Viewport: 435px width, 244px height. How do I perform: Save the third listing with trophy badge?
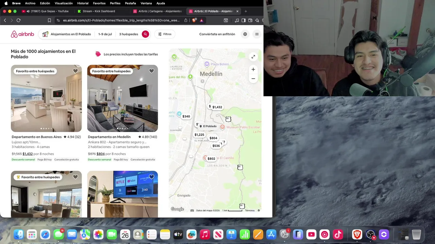(x=75, y=177)
